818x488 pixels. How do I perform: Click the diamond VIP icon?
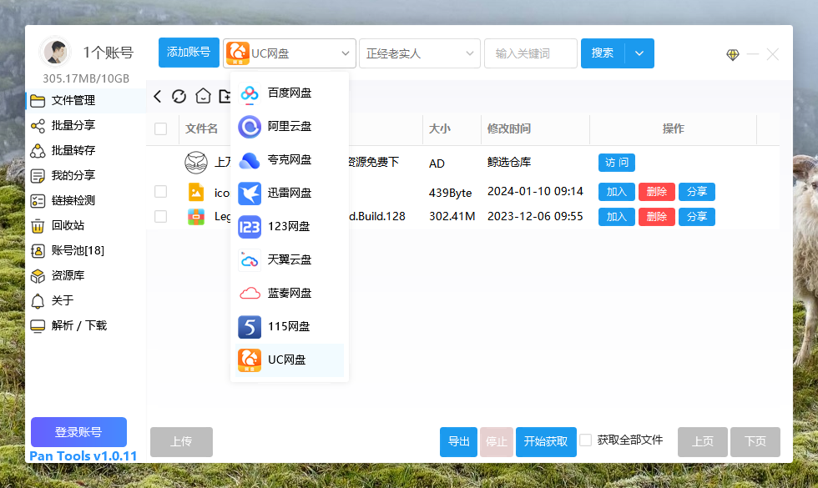[732, 54]
